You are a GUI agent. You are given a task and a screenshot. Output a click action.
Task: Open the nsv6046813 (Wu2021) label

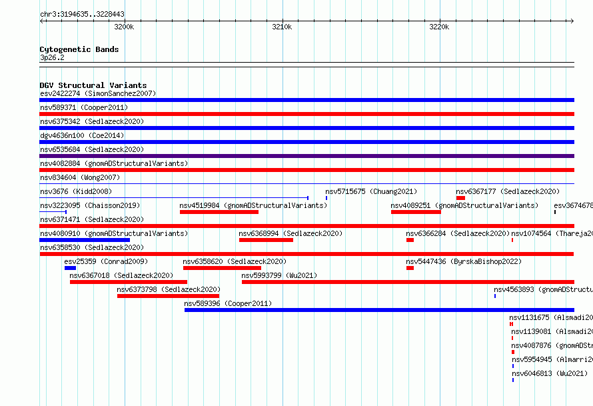[x=550, y=373]
